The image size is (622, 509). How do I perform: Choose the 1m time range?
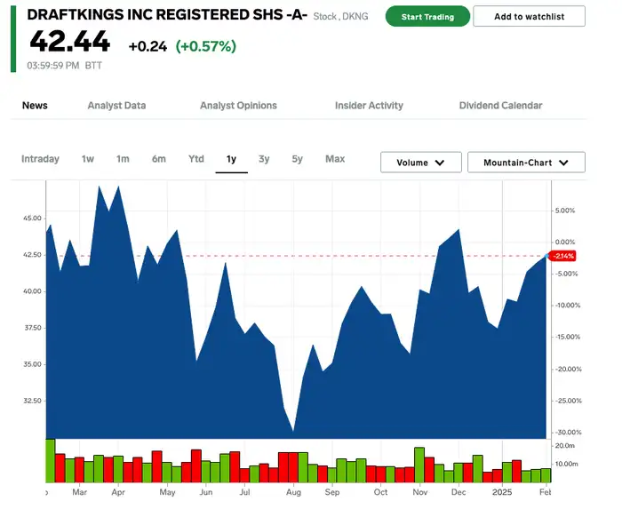(x=123, y=159)
